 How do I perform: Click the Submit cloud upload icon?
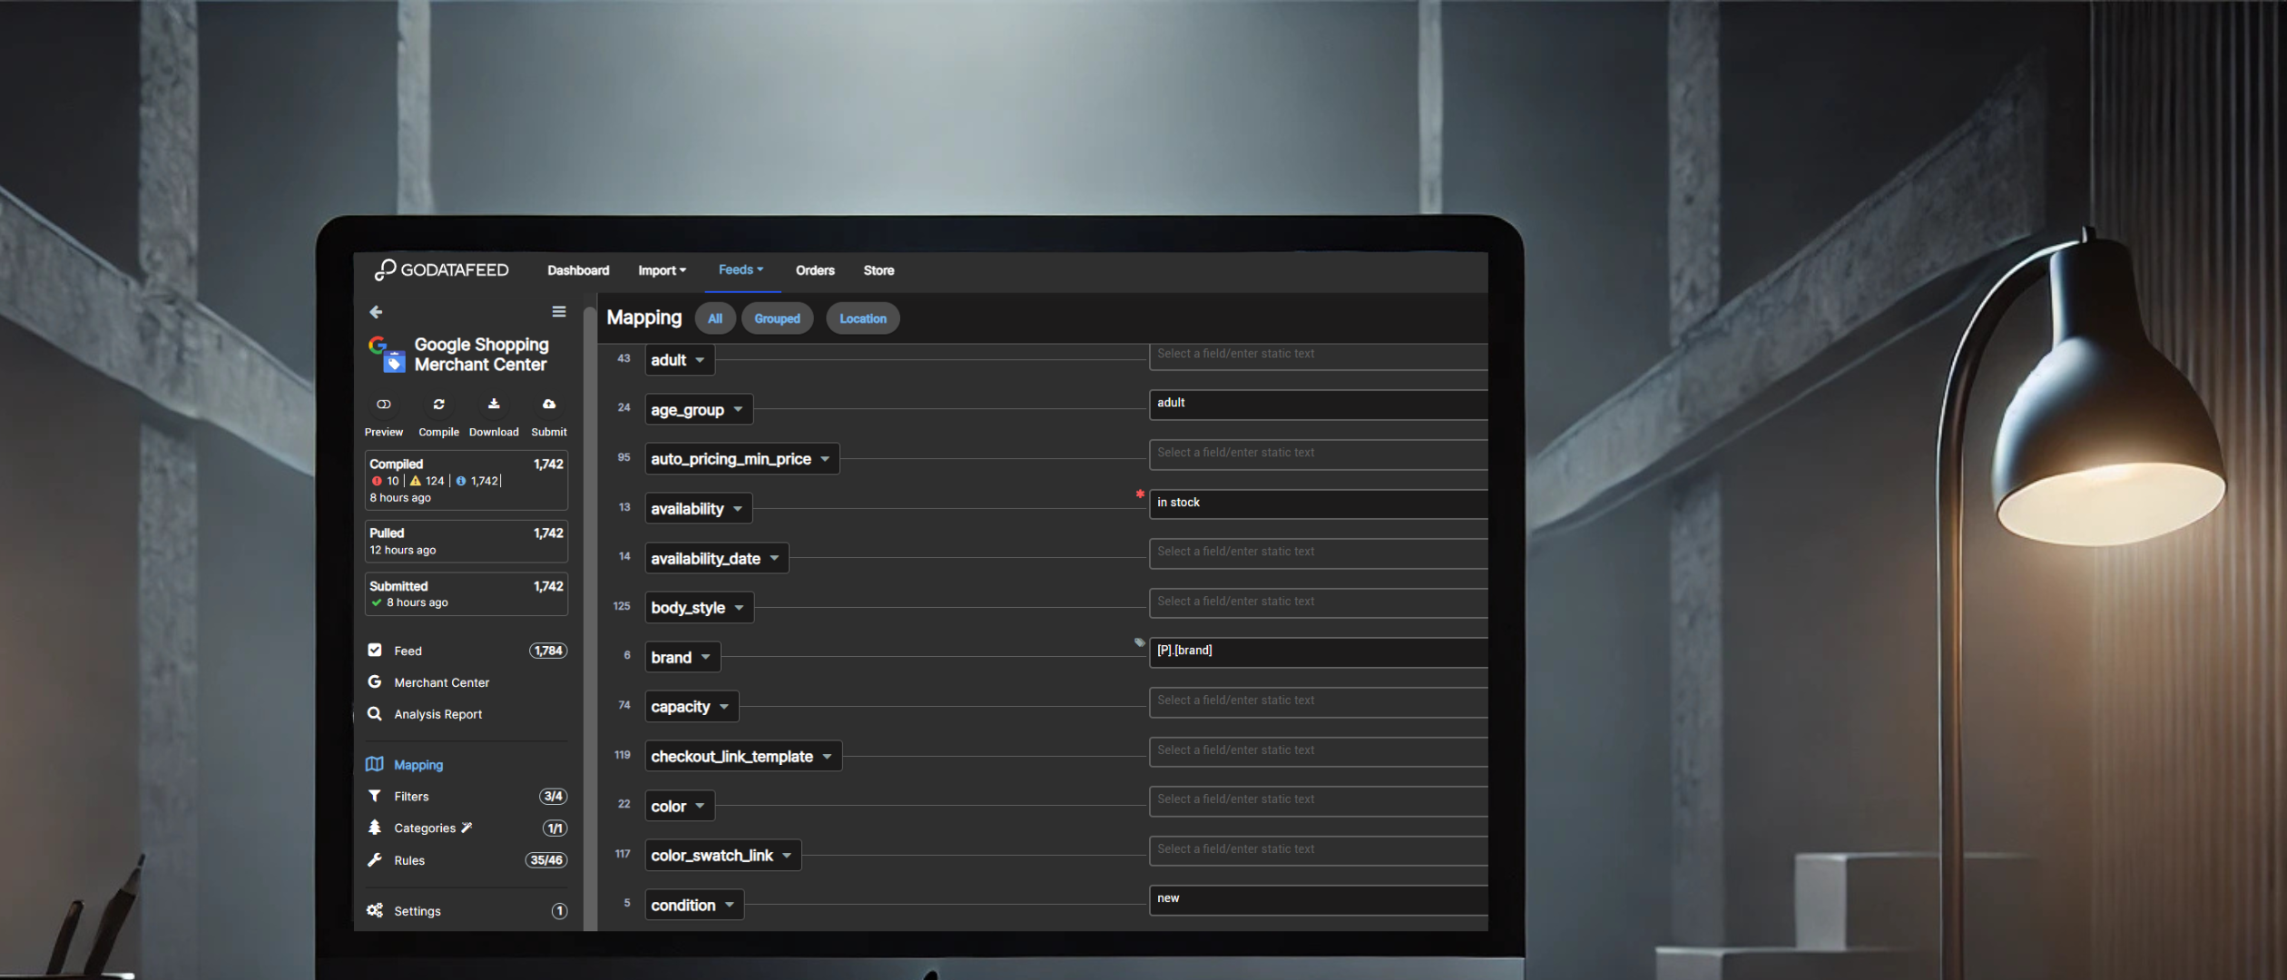click(x=549, y=405)
